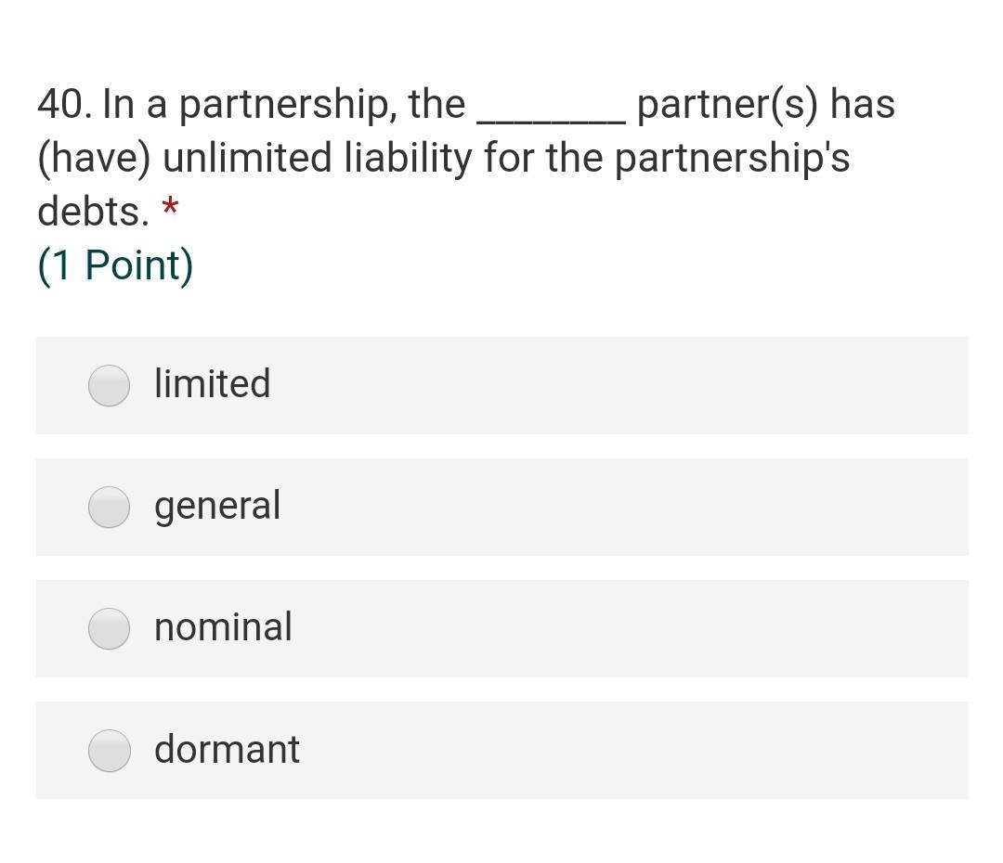Click the "dormant" answer label text
The height and width of the screenshot is (863, 1003).
pyautogui.click(x=227, y=749)
